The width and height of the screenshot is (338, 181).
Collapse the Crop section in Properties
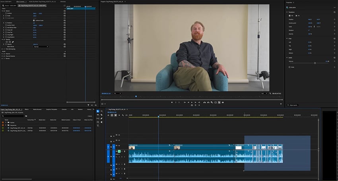287,39
